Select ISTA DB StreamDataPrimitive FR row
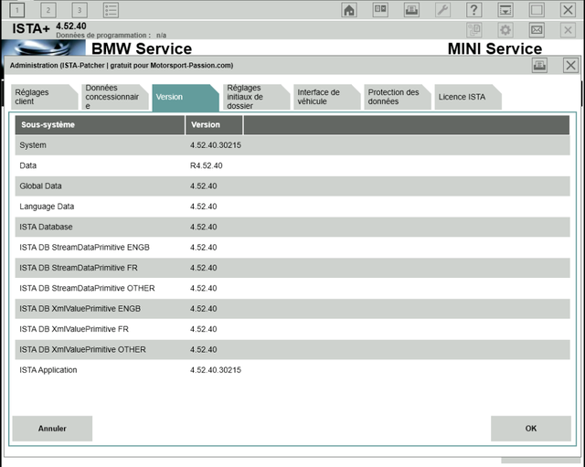This screenshot has height=467, width=585. coord(292,268)
